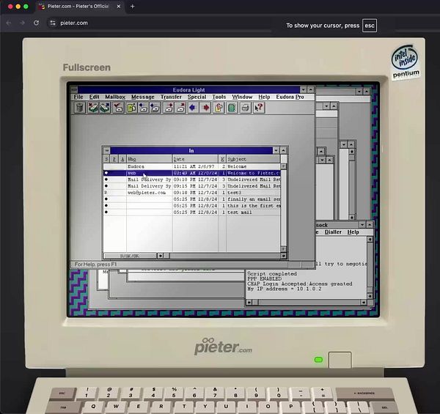Viewport: 440px width, 414px height.
Task: Click the browser forward arrow
Action: pyautogui.click(x=23, y=23)
